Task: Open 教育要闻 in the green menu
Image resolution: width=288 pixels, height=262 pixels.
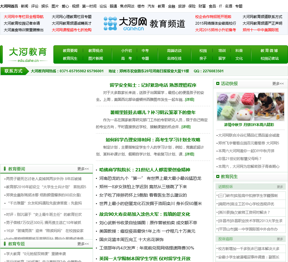Action: (x=70, y=50)
